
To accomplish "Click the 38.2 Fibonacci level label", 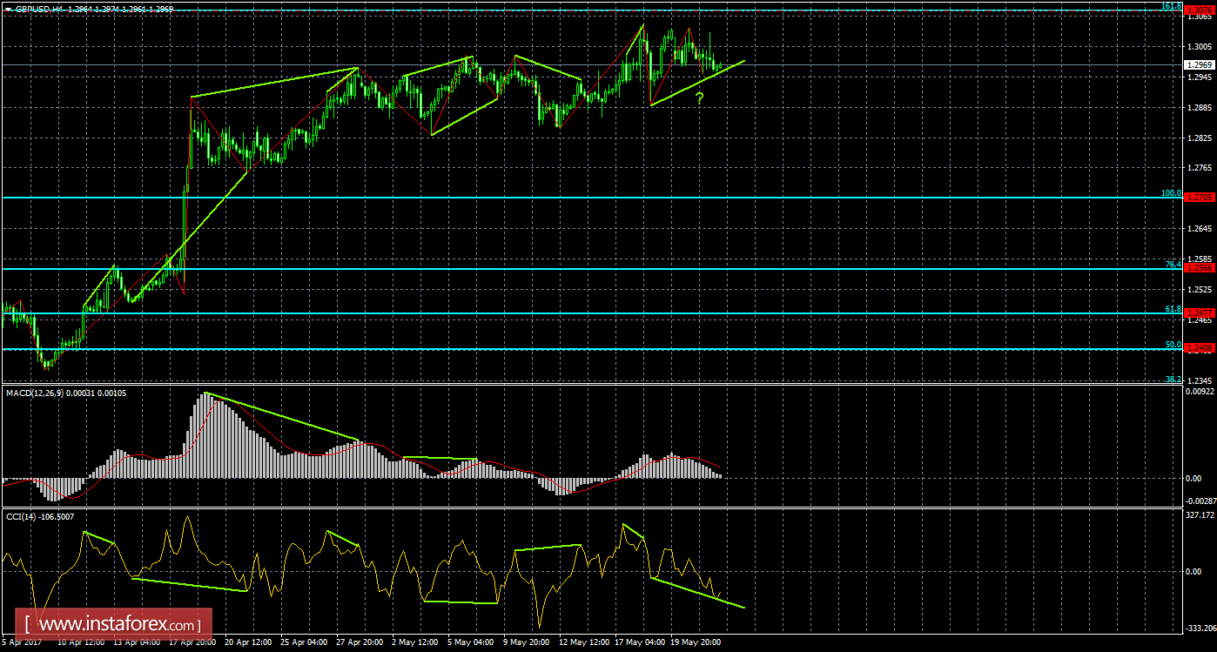I will tap(1173, 380).
